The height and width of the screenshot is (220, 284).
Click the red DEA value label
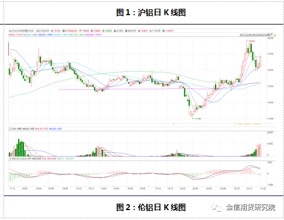click(x=49, y=159)
